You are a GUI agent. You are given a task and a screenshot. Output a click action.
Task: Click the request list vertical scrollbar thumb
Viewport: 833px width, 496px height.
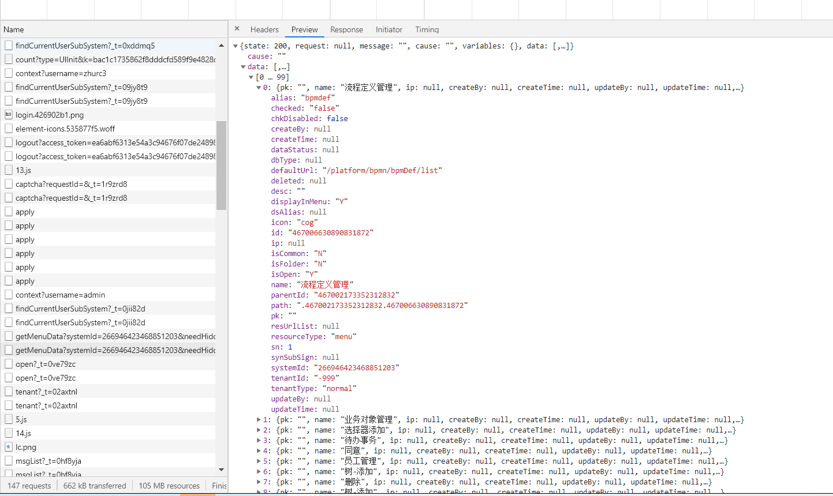tap(221, 166)
